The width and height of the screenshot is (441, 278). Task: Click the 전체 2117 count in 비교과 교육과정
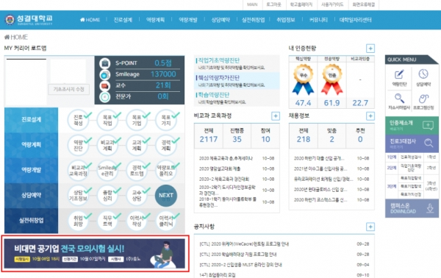click(x=209, y=135)
